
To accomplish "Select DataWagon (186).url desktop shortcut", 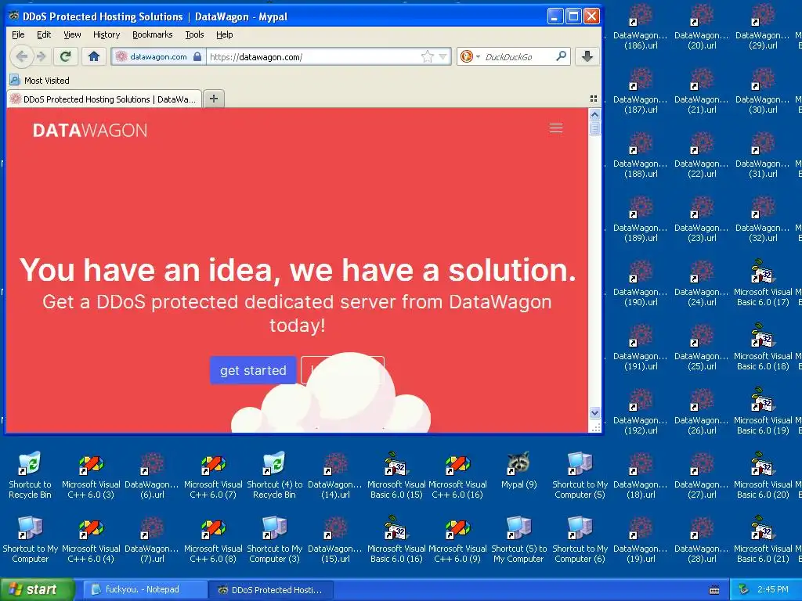I will [641, 27].
